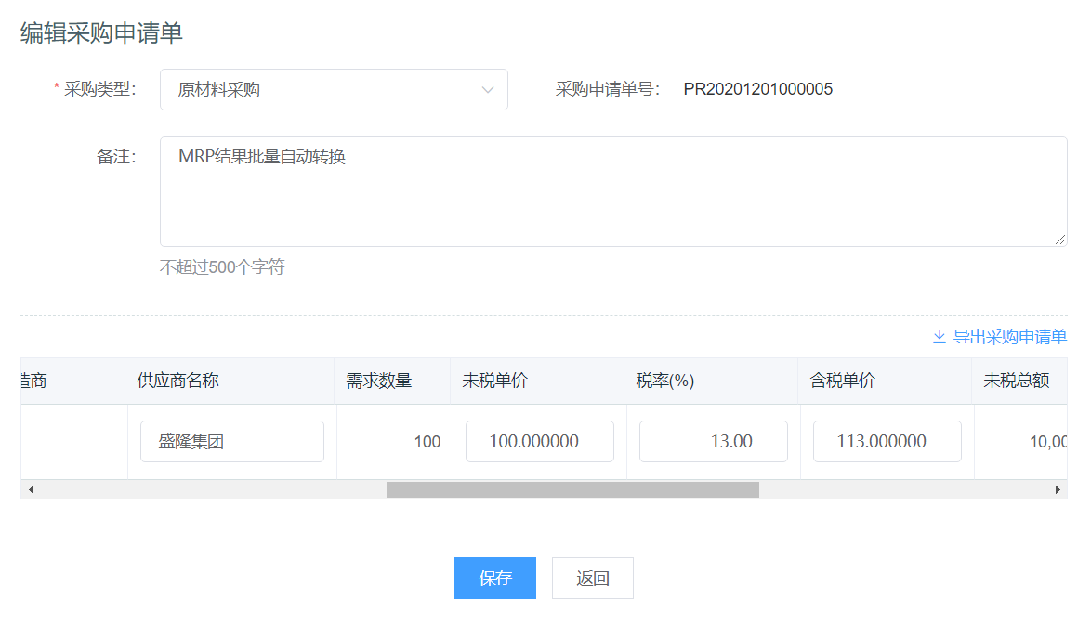Screen dimensions: 1091x622
Task: Click the chevron arrow in 原材料采购 selector
Action: point(488,90)
